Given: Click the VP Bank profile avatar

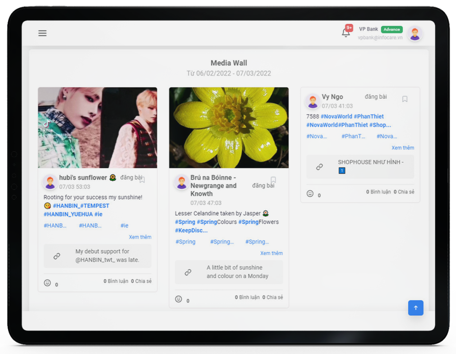Looking at the screenshot, I should pyautogui.click(x=414, y=34).
